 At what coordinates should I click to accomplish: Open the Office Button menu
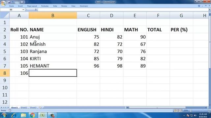(3, 3)
